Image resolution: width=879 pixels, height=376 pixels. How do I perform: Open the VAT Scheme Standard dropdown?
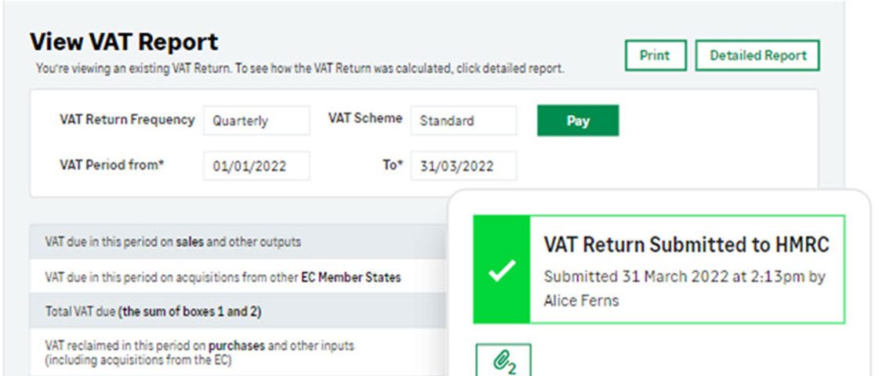tap(463, 121)
